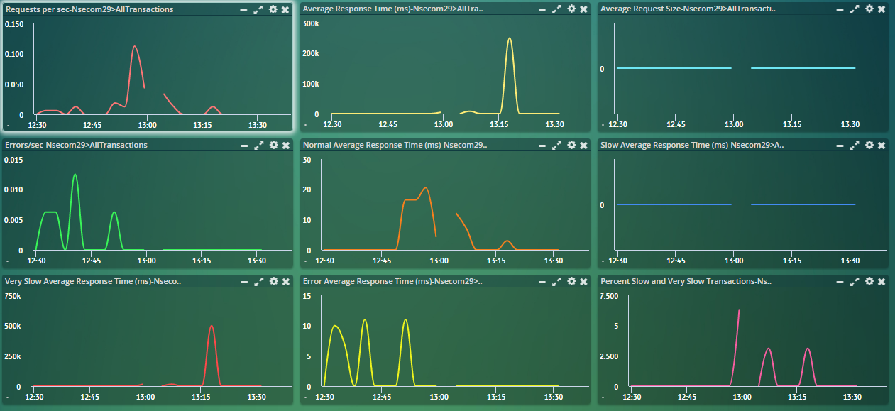Image resolution: width=895 pixels, height=411 pixels.
Task: Select the Average Response Time (ms) panel title
Action: [392, 9]
